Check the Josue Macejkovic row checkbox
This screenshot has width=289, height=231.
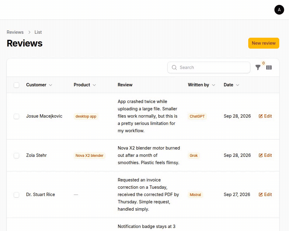pos(16,116)
